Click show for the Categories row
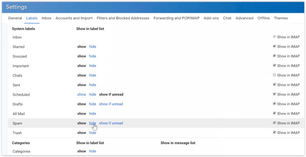 click(82, 151)
